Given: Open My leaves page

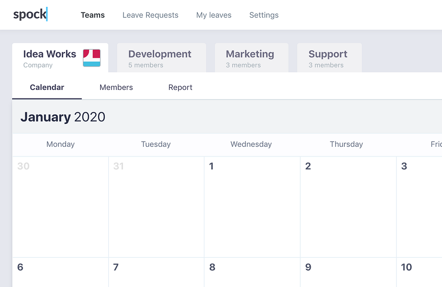Looking at the screenshot, I should (x=214, y=15).
